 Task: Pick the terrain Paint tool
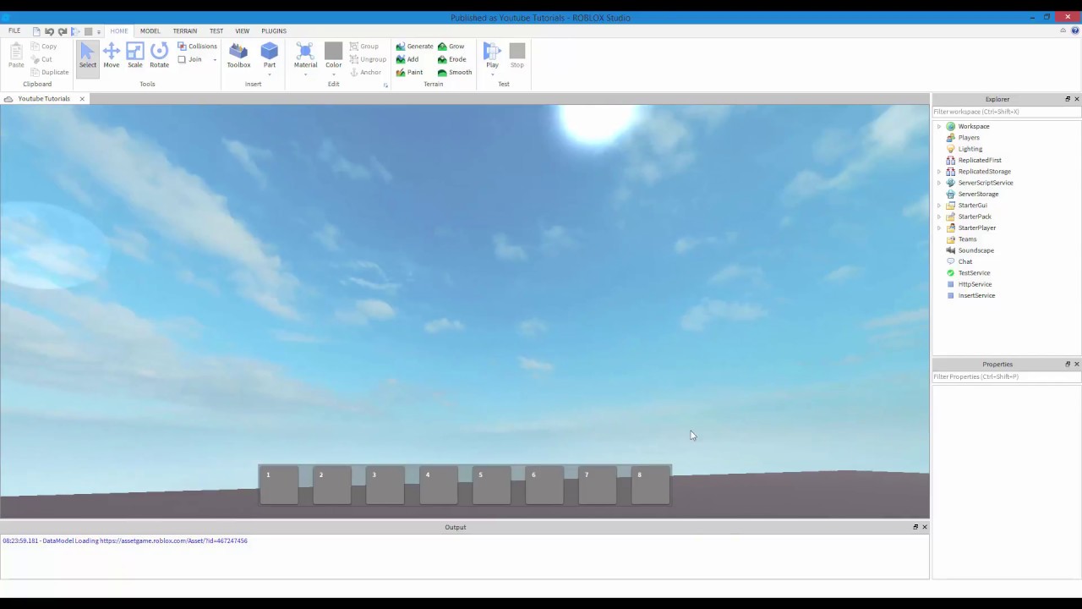[409, 72]
